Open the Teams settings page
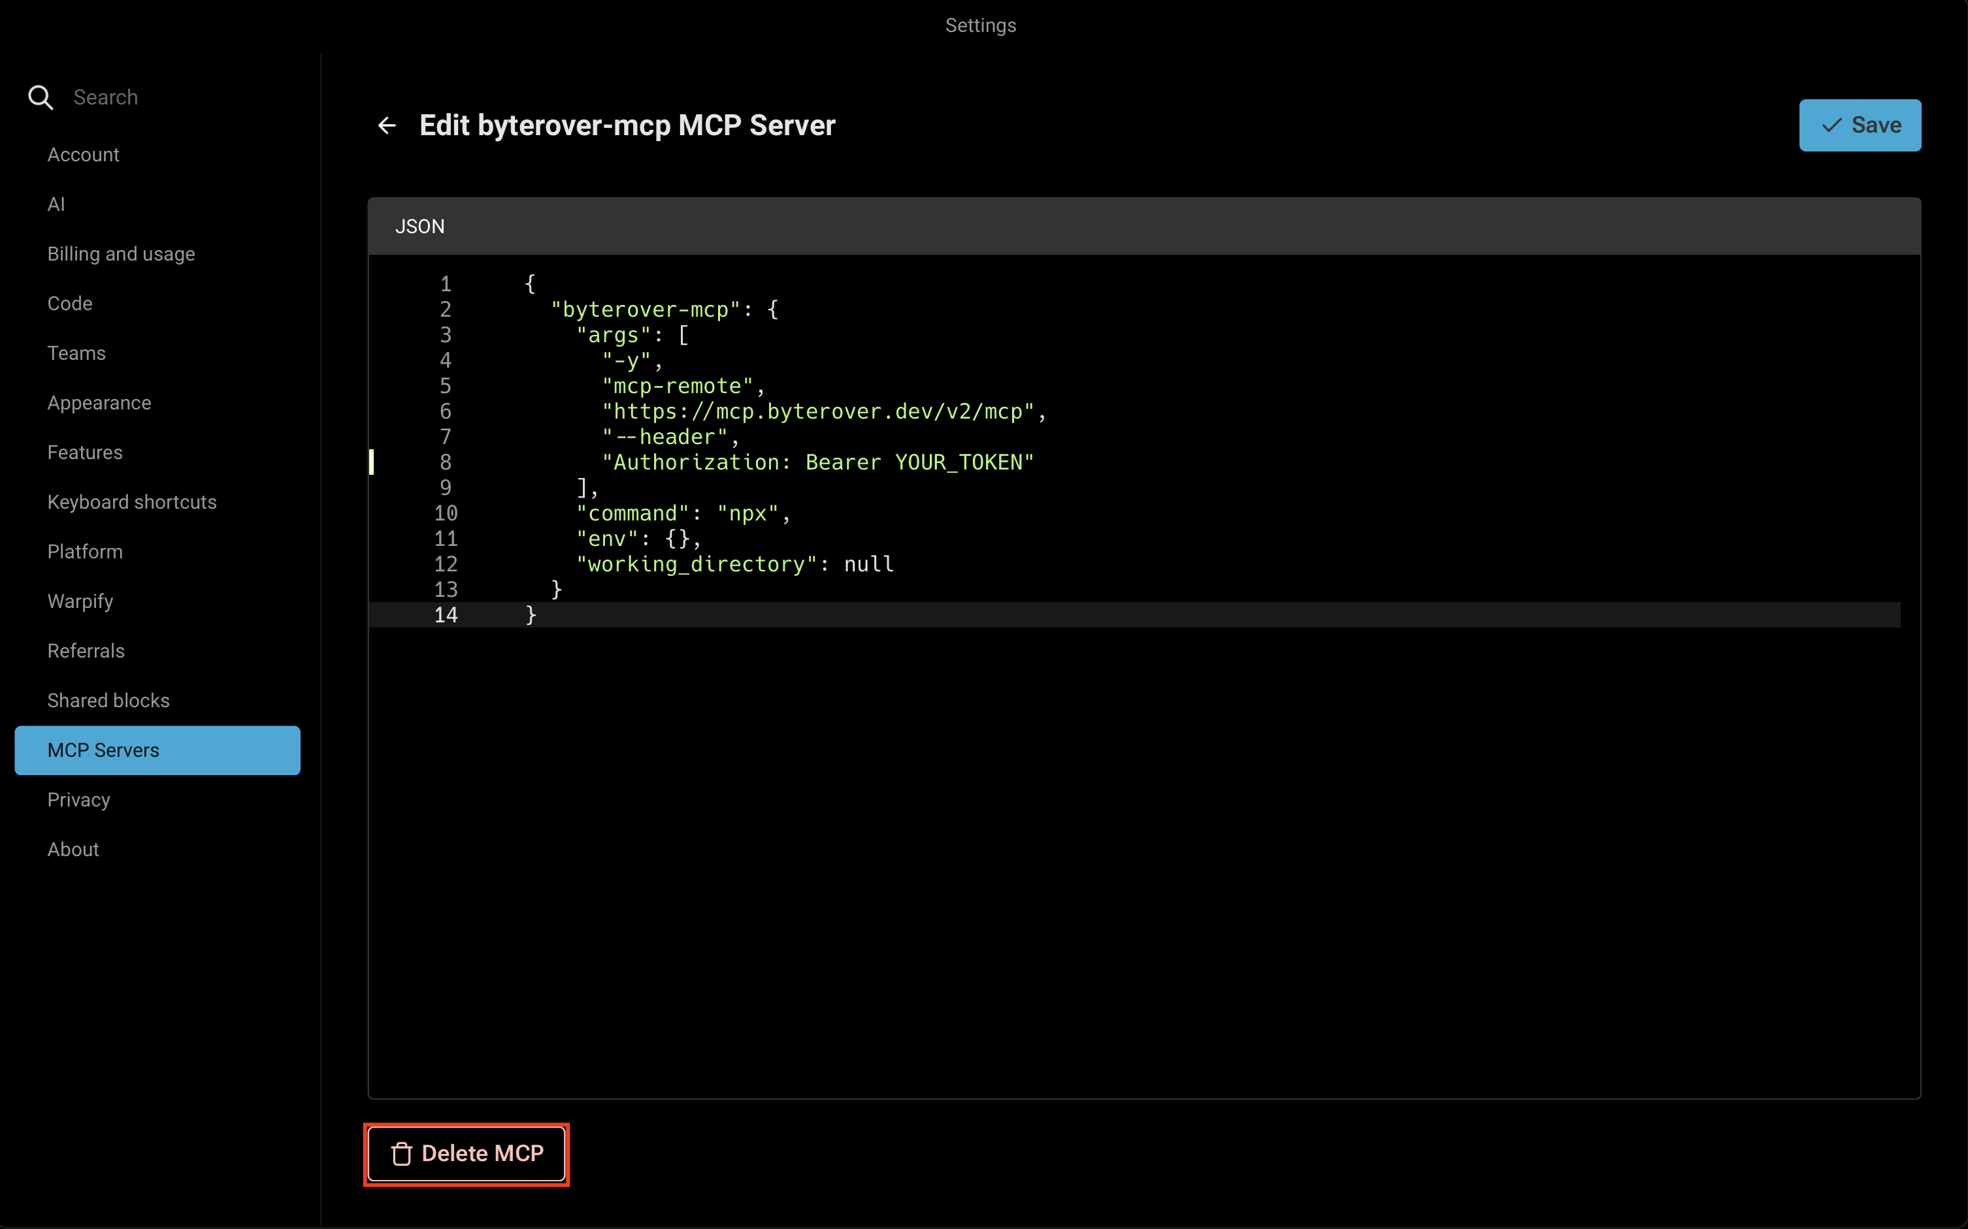The image size is (1968, 1229). pos(76,353)
